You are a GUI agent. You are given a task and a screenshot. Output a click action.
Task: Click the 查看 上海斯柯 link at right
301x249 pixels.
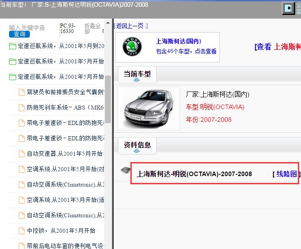tap(277, 47)
